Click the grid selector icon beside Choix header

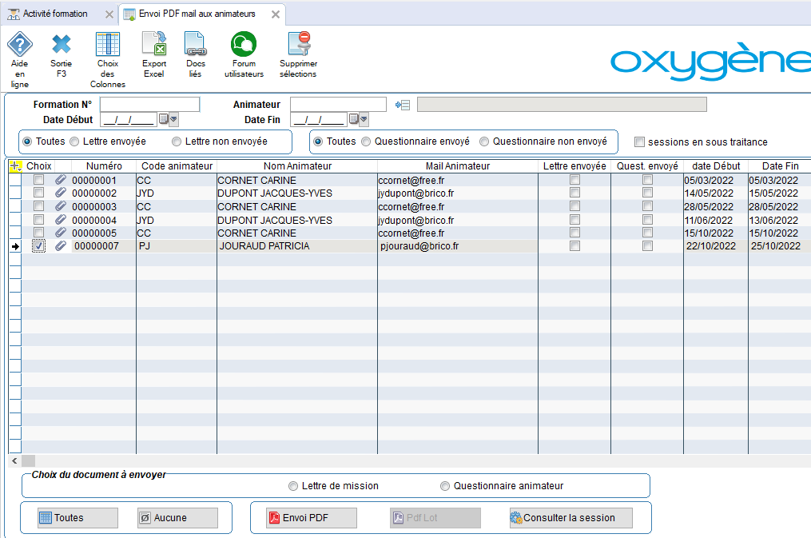click(x=15, y=166)
